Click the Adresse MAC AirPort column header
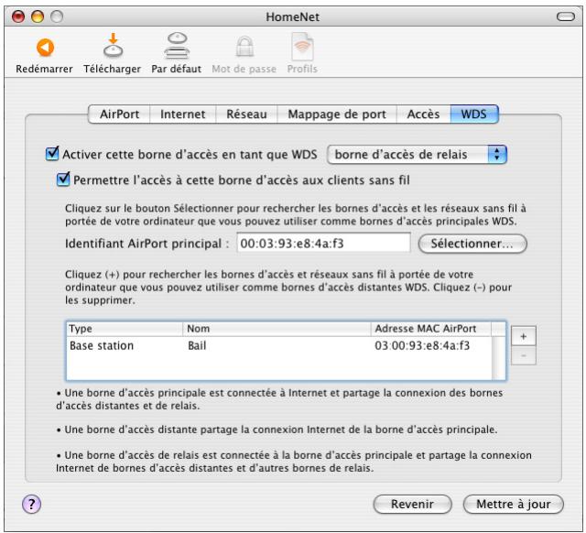Screen dimensions: 586x533 pos(431,329)
